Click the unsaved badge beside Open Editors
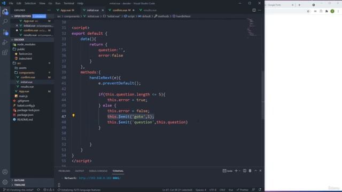Viewport: 342px width, 192px height. (x=39, y=16)
